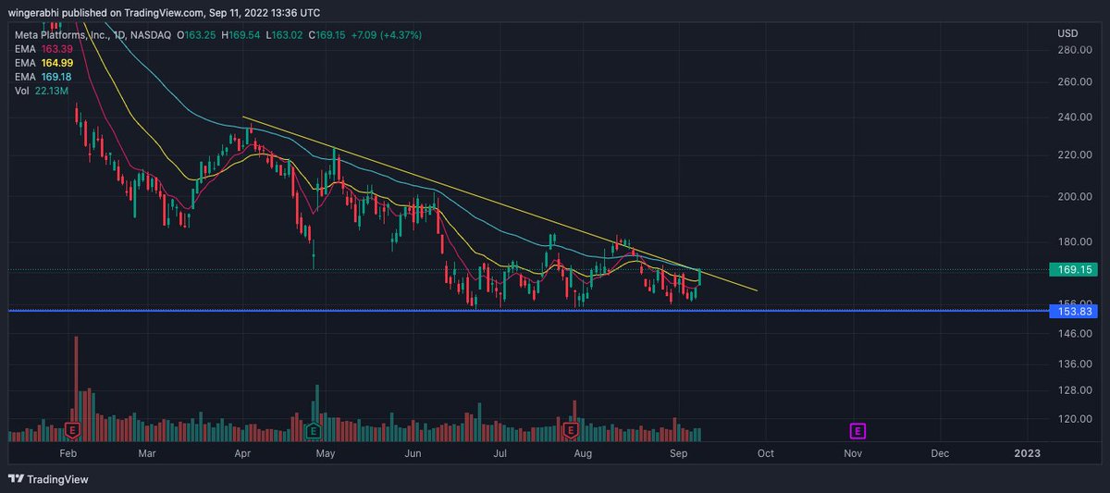Click the O163.25 open value
This screenshot has width=1110, height=493.
point(196,34)
